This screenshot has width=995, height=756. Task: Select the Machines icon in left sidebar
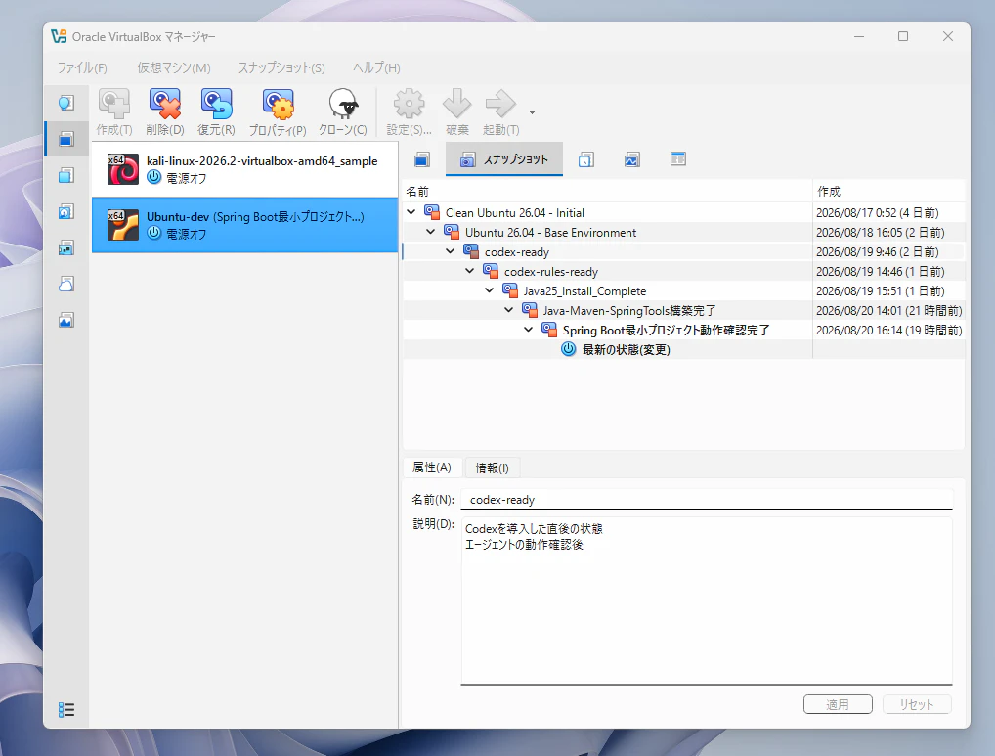66,139
